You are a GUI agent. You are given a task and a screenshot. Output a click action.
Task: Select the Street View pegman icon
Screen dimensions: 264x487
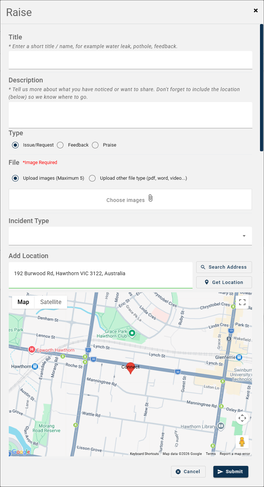(242, 442)
